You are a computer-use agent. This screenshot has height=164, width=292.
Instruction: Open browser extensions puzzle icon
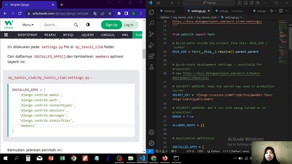(x=119, y=13)
